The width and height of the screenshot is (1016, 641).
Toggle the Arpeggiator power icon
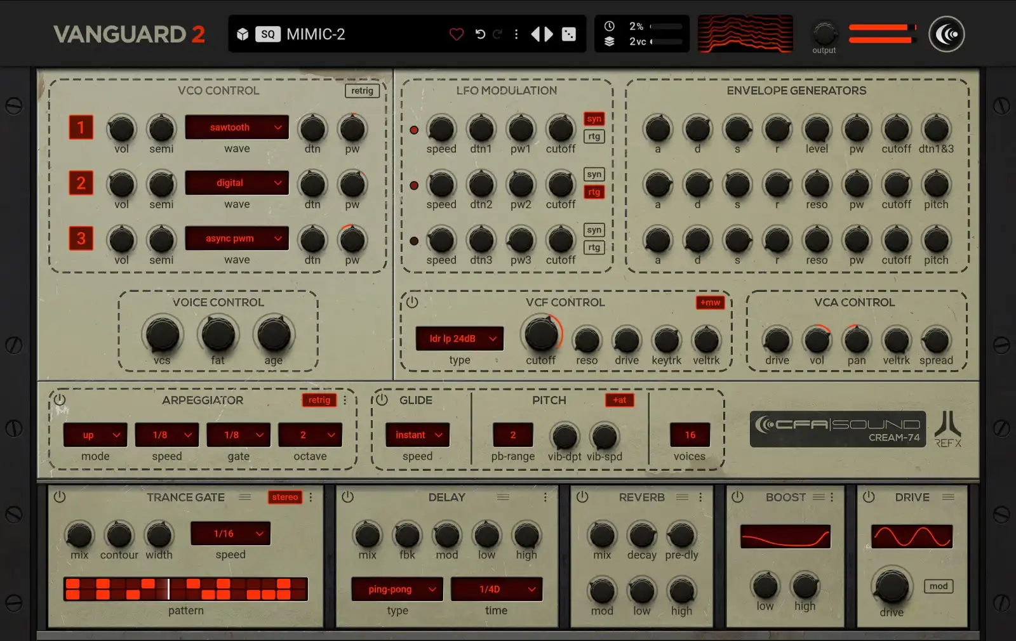[60, 400]
